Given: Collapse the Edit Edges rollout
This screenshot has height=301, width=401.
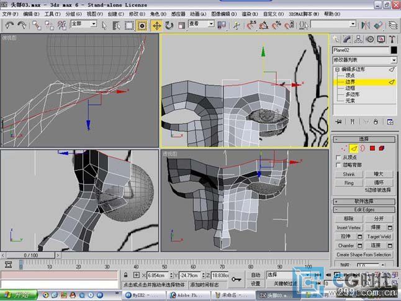Looking at the screenshot, I should (364, 210).
